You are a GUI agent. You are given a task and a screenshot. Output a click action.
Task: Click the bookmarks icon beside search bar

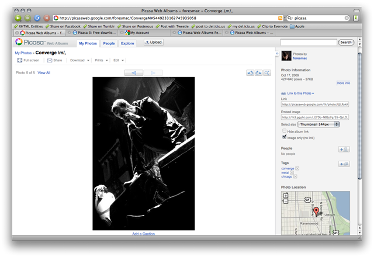coord(356,18)
